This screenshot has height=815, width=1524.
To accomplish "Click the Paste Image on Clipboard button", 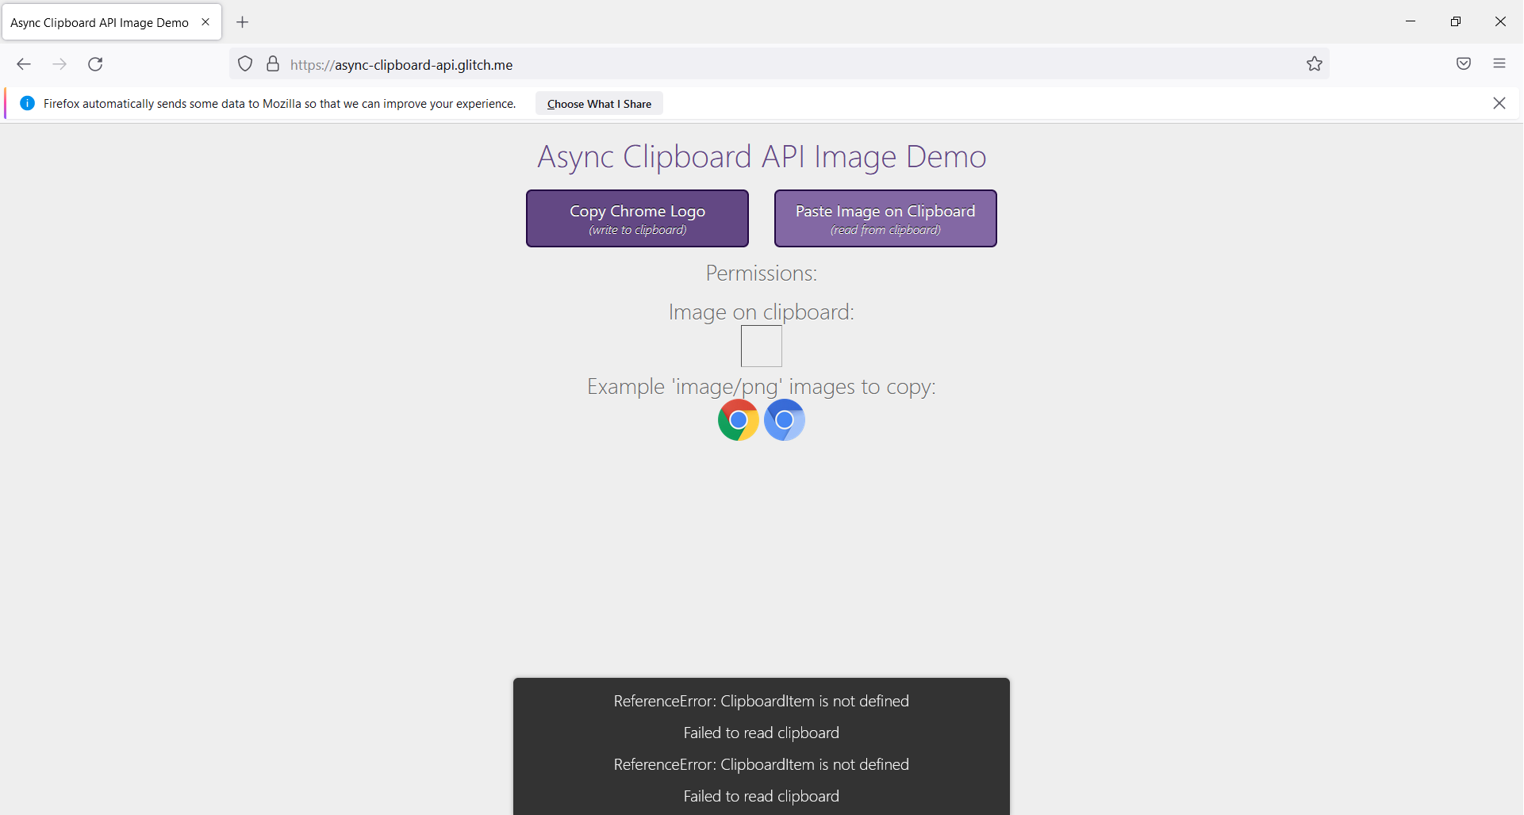I will pyautogui.click(x=885, y=218).
